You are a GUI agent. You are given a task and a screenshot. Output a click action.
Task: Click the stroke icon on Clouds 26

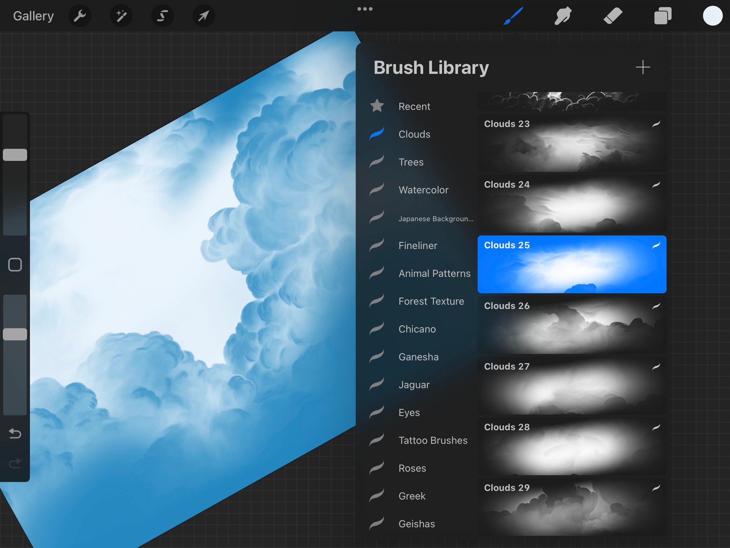click(x=656, y=306)
